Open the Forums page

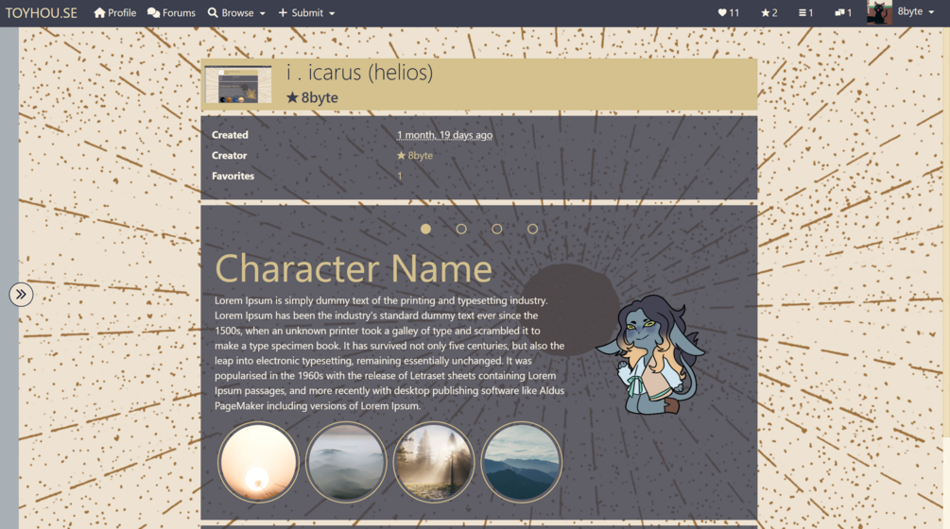pos(171,12)
